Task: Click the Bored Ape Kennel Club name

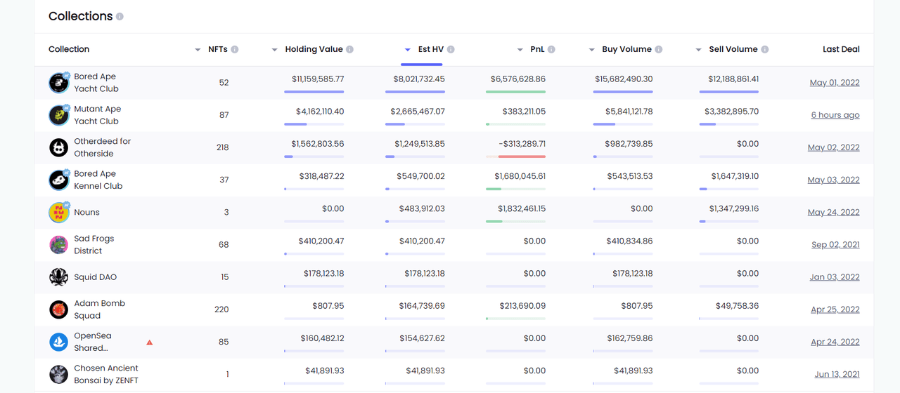Action: 98,180
